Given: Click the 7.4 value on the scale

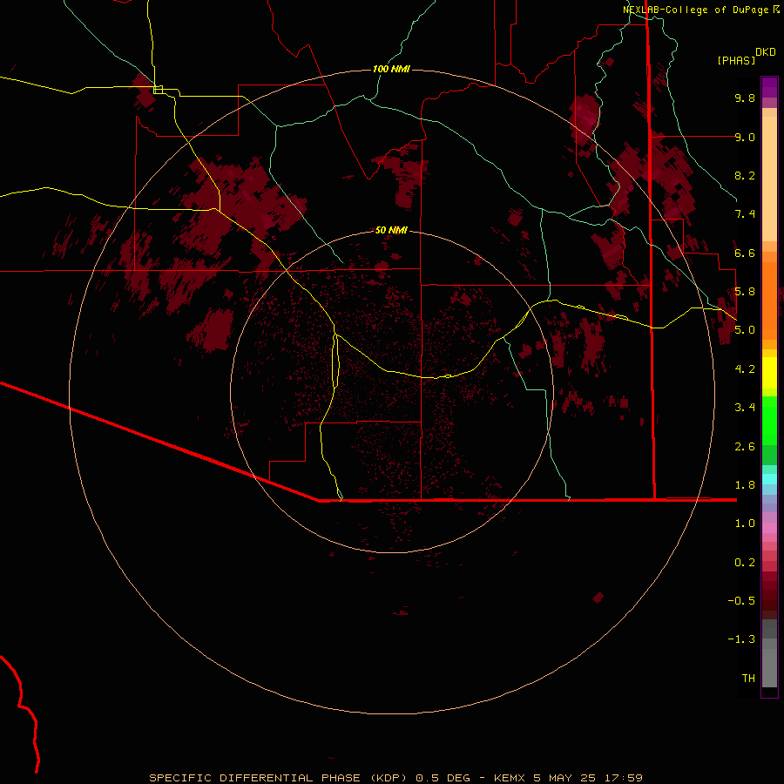Looking at the screenshot, I should (745, 214).
